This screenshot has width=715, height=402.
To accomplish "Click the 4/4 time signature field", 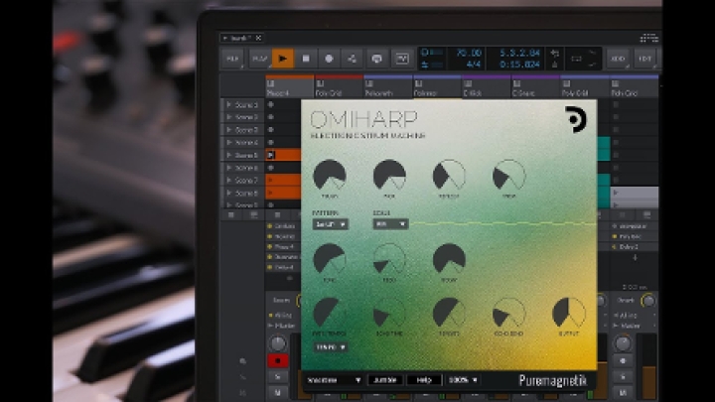I will coord(473,65).
